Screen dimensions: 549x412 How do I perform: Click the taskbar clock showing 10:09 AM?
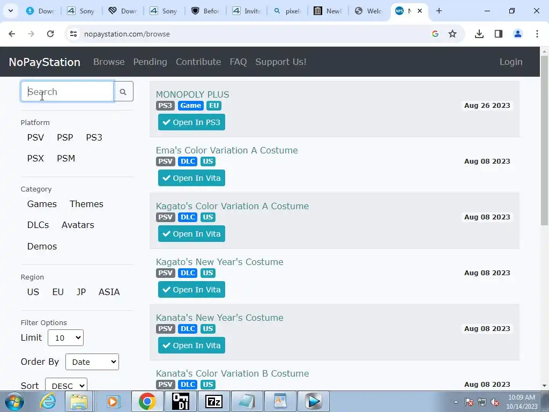click(x=522, y=402)
